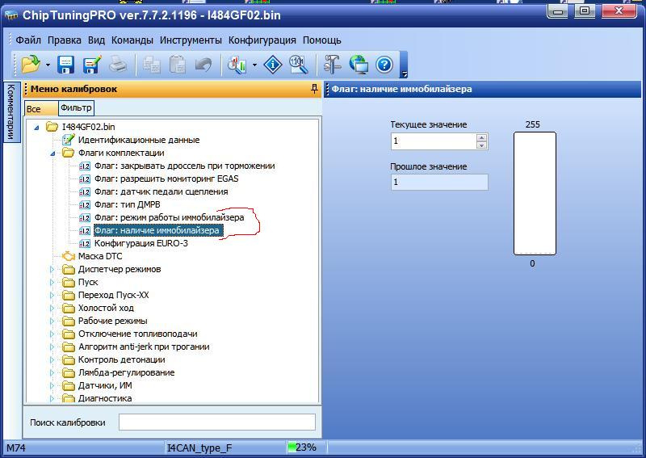Expand the Холостой ход folder
Screen dimensions: 646x458
(52, 308)
